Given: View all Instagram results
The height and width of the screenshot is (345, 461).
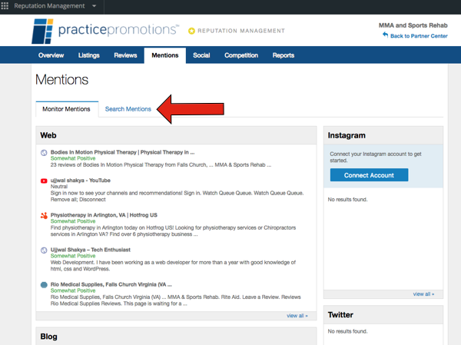Looking at the screenshot, I should click(423, 294).
